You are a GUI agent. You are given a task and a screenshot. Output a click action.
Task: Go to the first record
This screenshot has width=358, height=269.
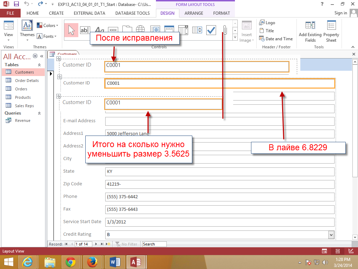[x=66, y=244]
